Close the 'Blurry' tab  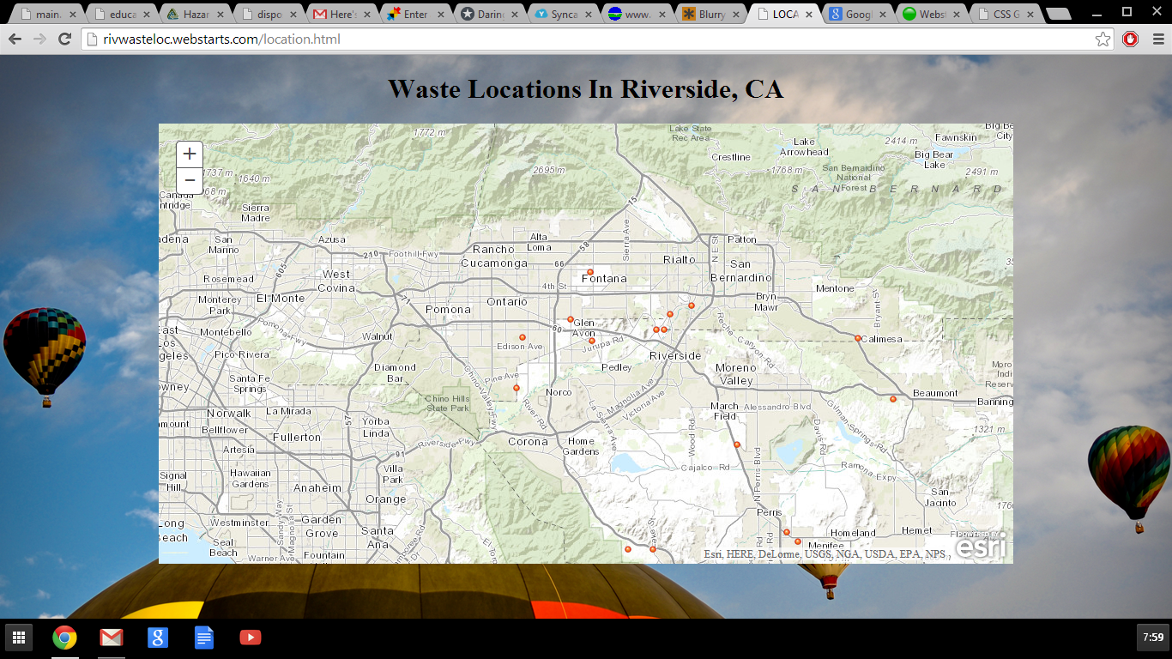pyautogui.click(x=734, y=15)
